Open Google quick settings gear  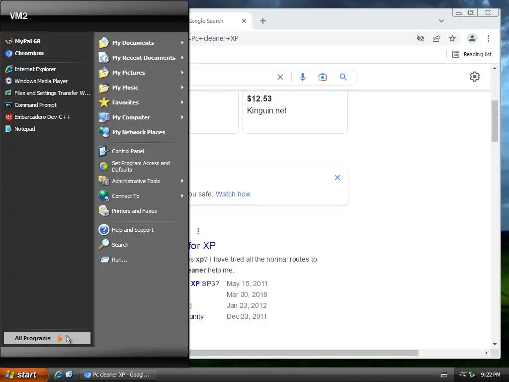(x=475, y=77)
